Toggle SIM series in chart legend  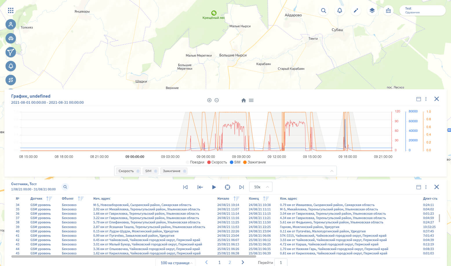click(235, 162)
